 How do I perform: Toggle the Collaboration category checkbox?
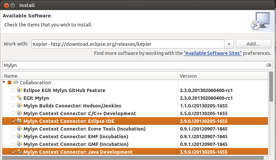tap(9, 82)
